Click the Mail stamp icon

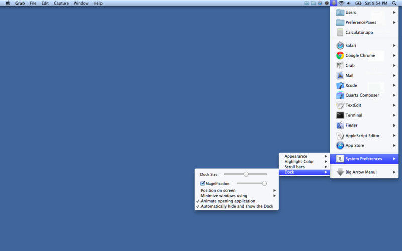pos(340,75)
